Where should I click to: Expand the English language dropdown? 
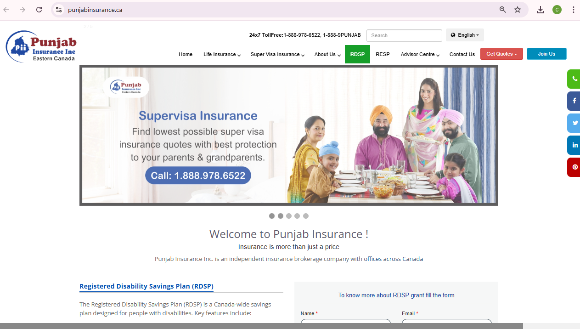pyautogui.click(x=465, y=35)
